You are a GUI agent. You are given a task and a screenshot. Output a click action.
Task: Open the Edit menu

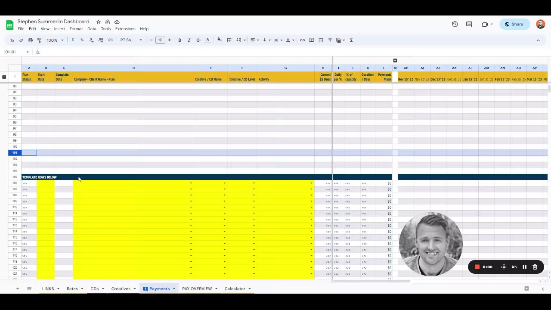click(x=32, y=29)
